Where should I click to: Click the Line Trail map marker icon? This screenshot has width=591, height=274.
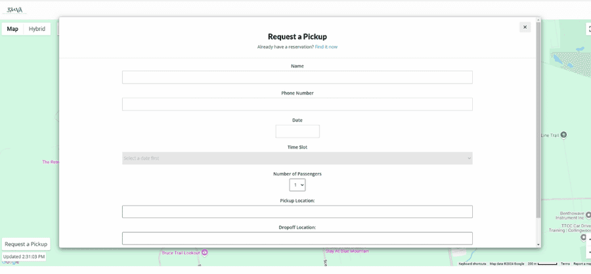click(x=563, y=135)
